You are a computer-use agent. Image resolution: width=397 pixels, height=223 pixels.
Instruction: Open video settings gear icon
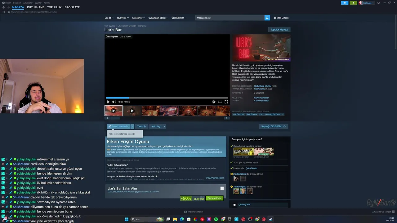tap(214, 102)
